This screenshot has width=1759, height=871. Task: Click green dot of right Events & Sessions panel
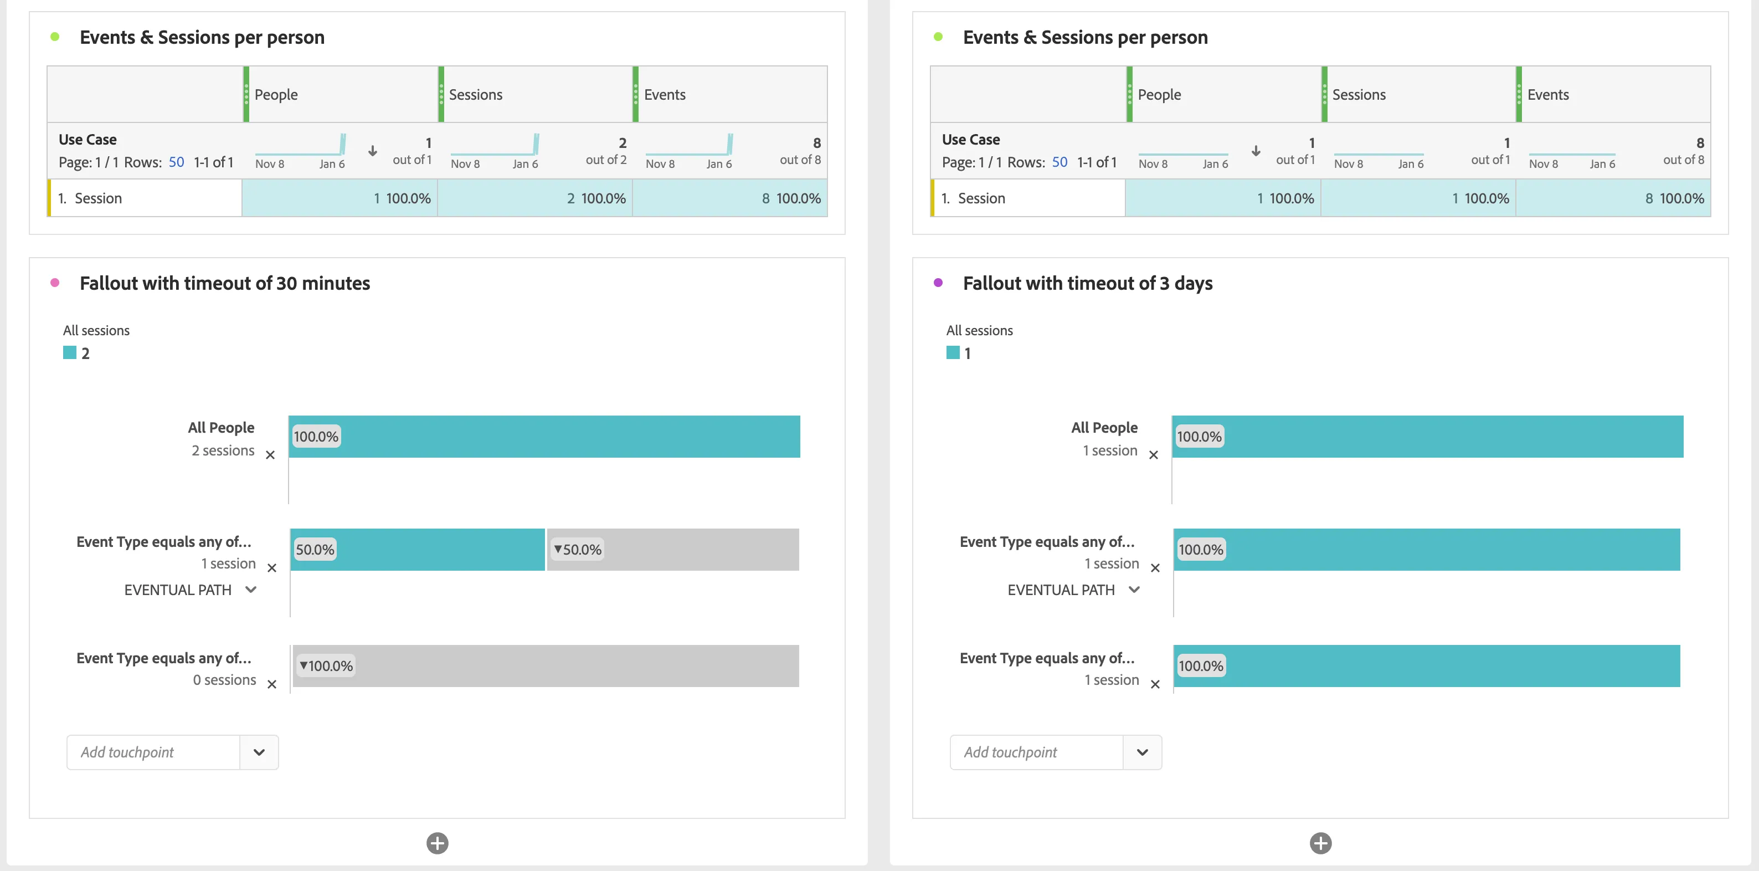pyautogui.click(x=938, y=37)
